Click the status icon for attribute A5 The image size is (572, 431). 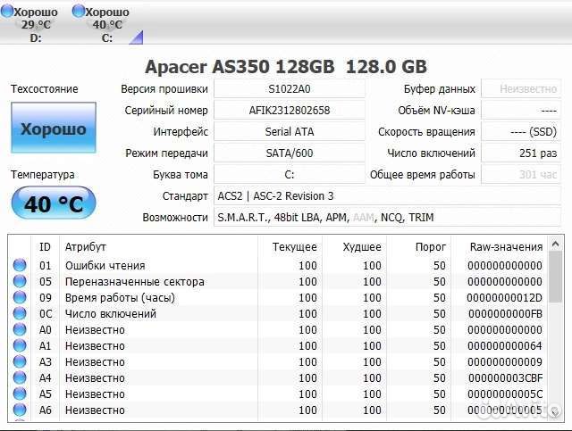tap(20, 394)
